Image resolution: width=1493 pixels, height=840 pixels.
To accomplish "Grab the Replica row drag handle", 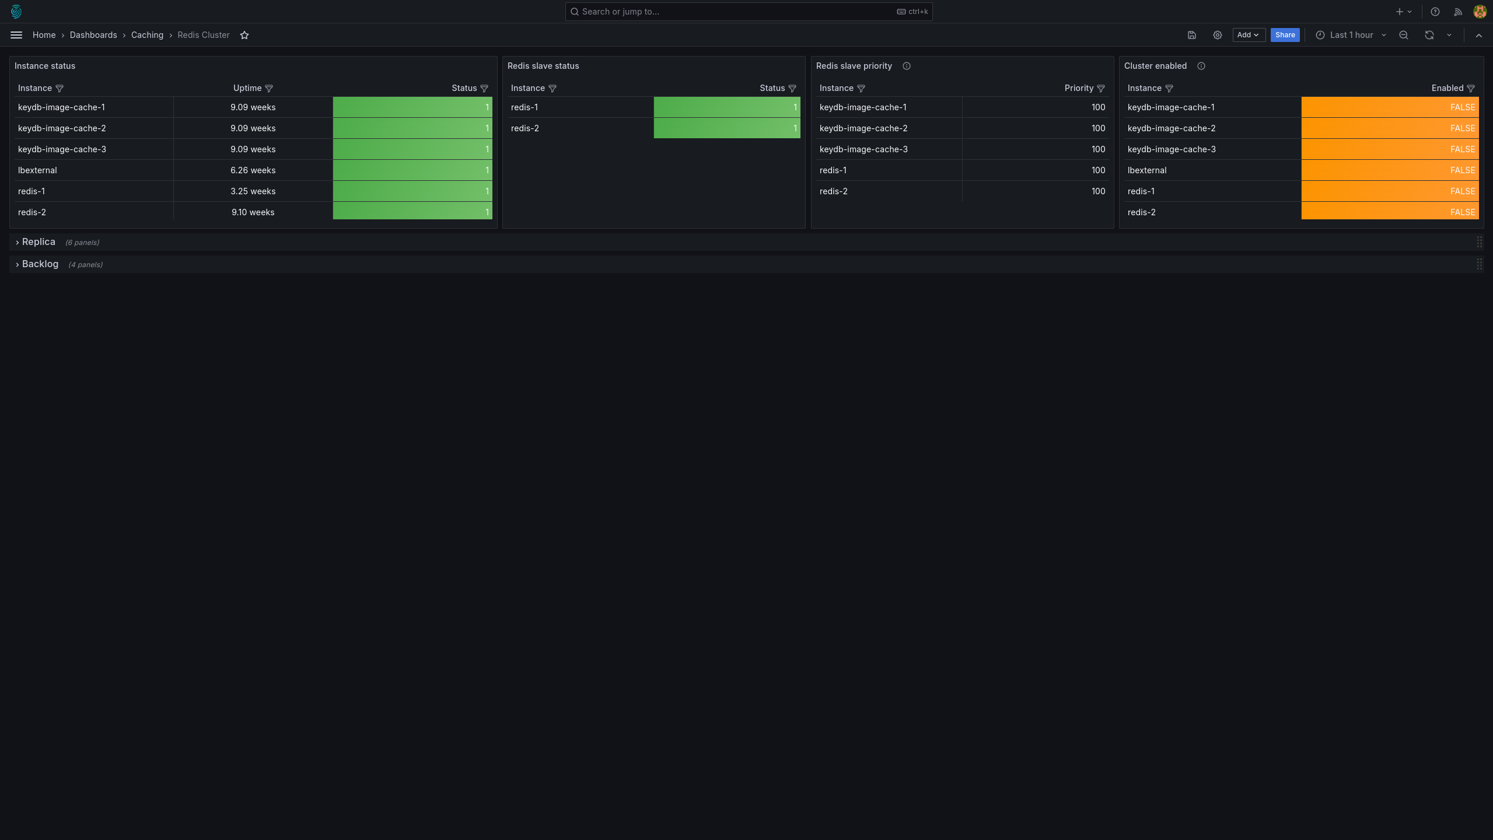I will [1480, 242].
